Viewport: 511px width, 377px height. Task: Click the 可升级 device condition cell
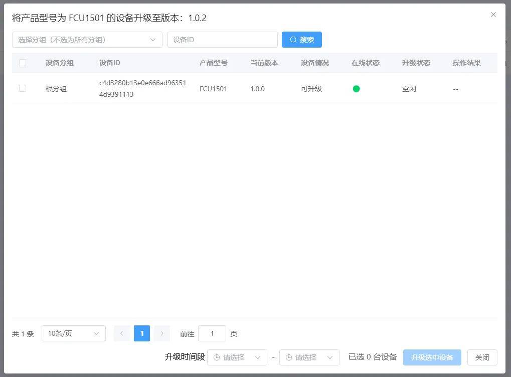click(x=311, y=89)
